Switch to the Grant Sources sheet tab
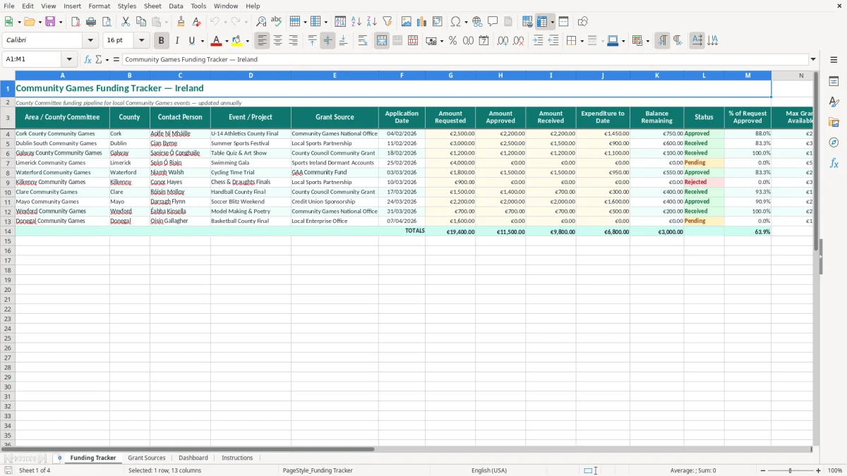Screen dimensions: 847x476 pos(146,458)
